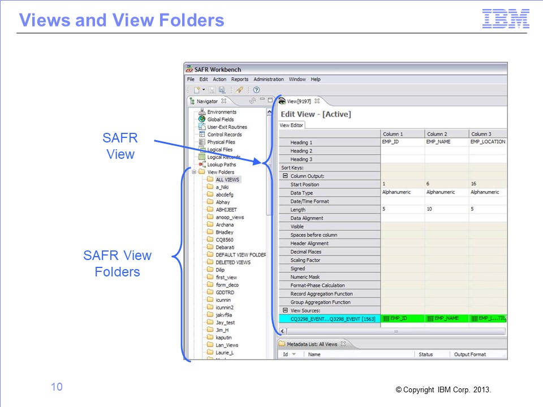Close the Navigator panel tab

click(224, 101)
